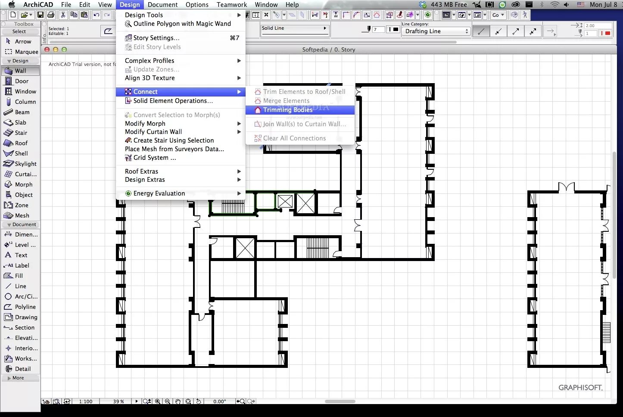
Task: Select the Door tool
Action: pyautogui.click(x=20, y=81)
